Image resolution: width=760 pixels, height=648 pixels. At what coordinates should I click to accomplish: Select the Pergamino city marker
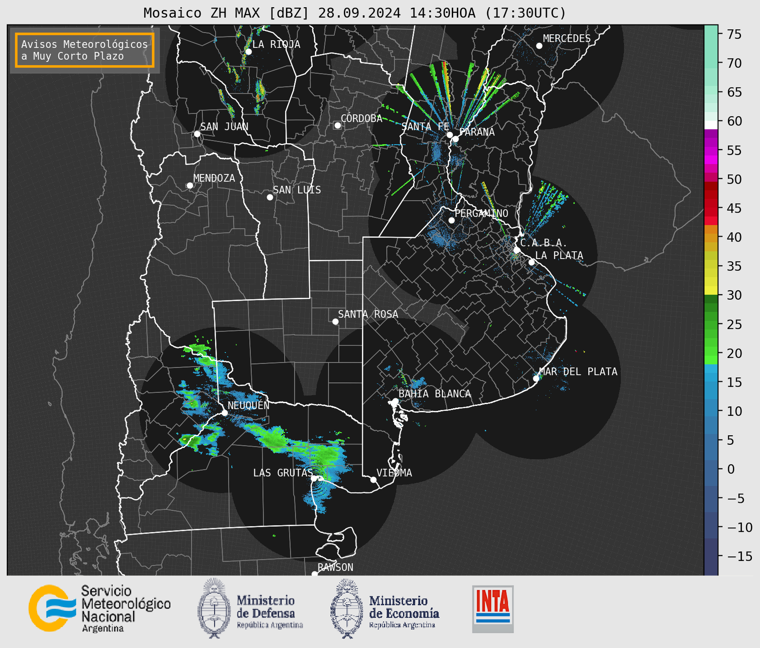tap(451, 220)
